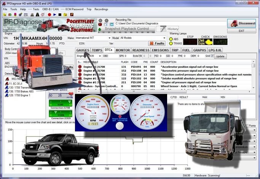Screen dimensions: 260x179
Task: Click the red record icon beside Recording File
Action: point(100,24)
